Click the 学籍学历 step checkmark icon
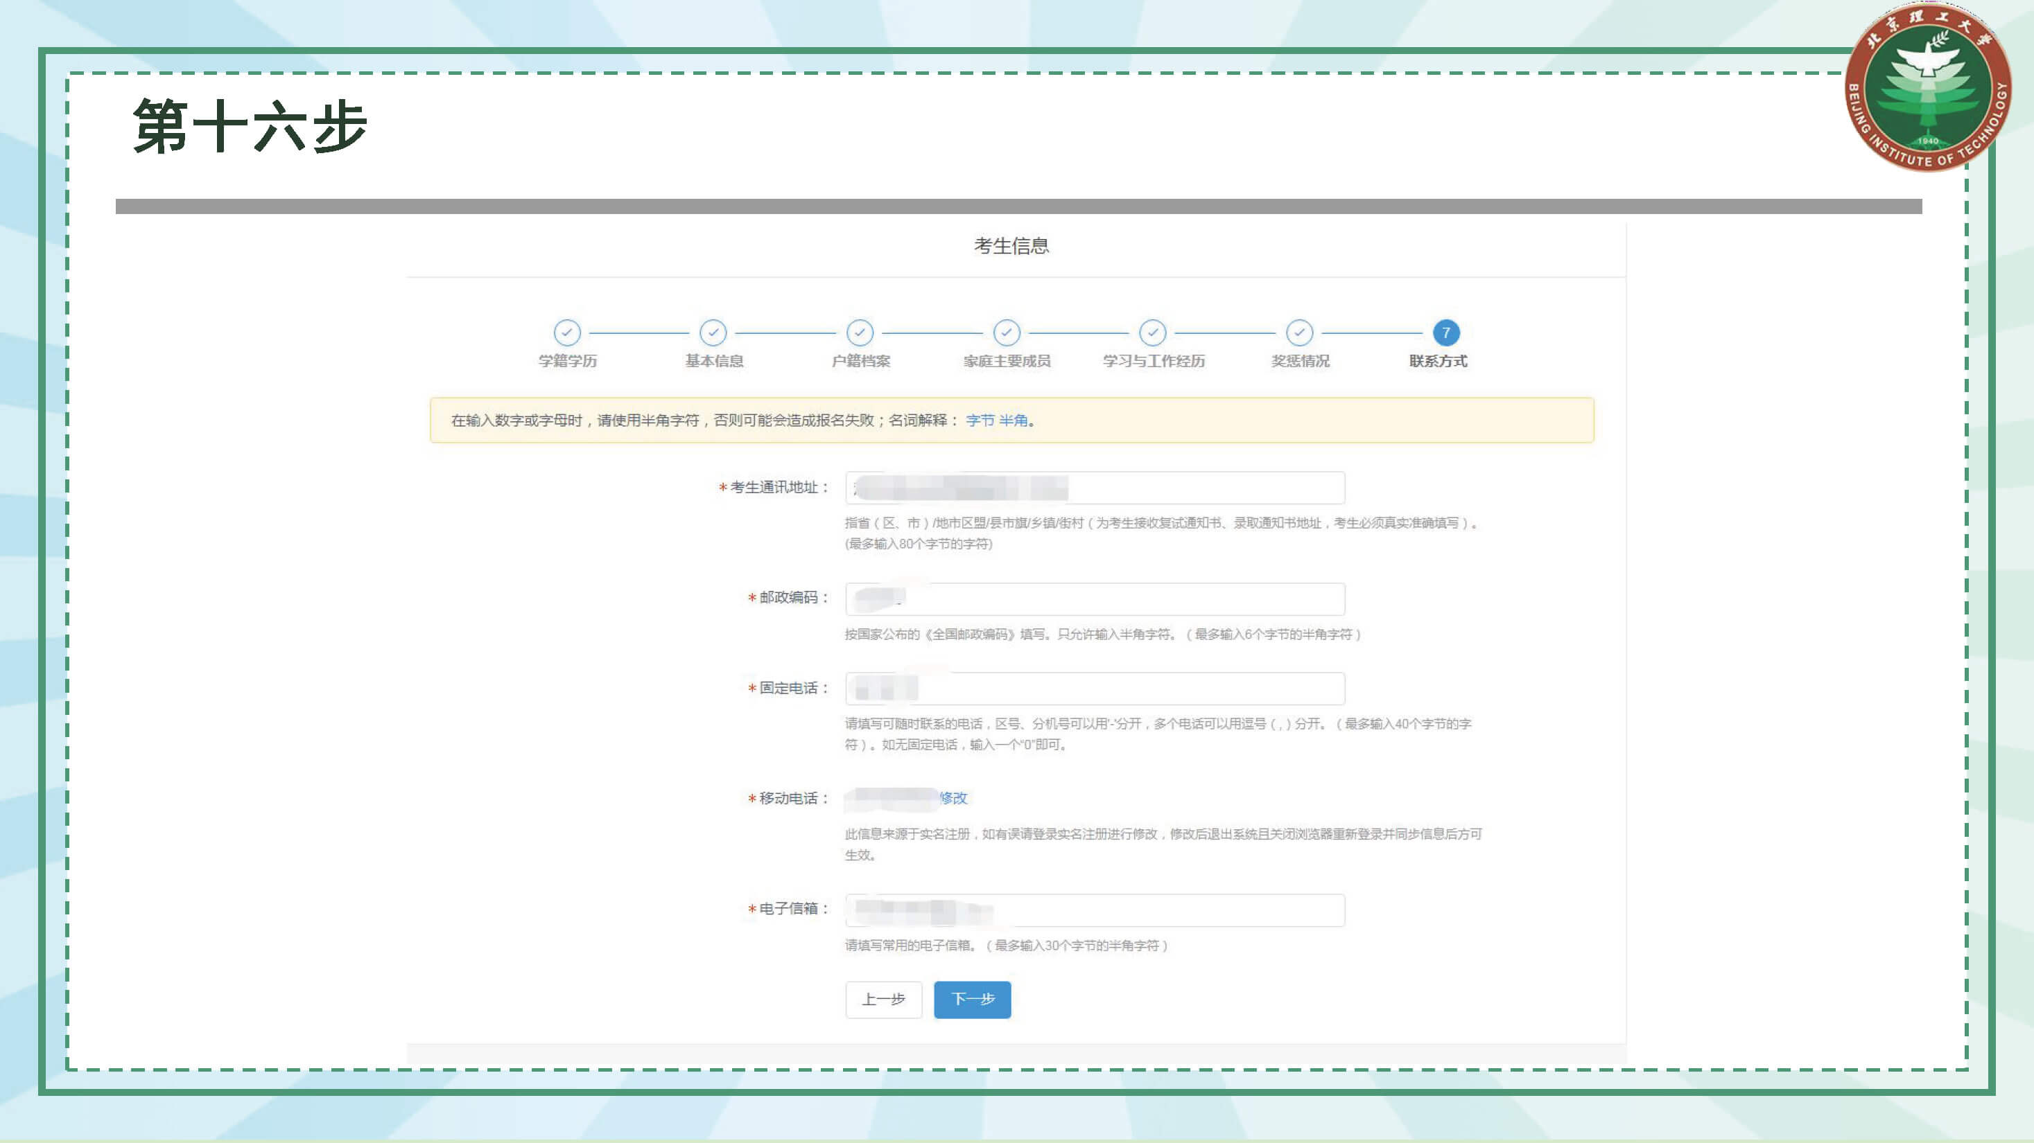2034x1143 pixels. click(x=567, y=333)
